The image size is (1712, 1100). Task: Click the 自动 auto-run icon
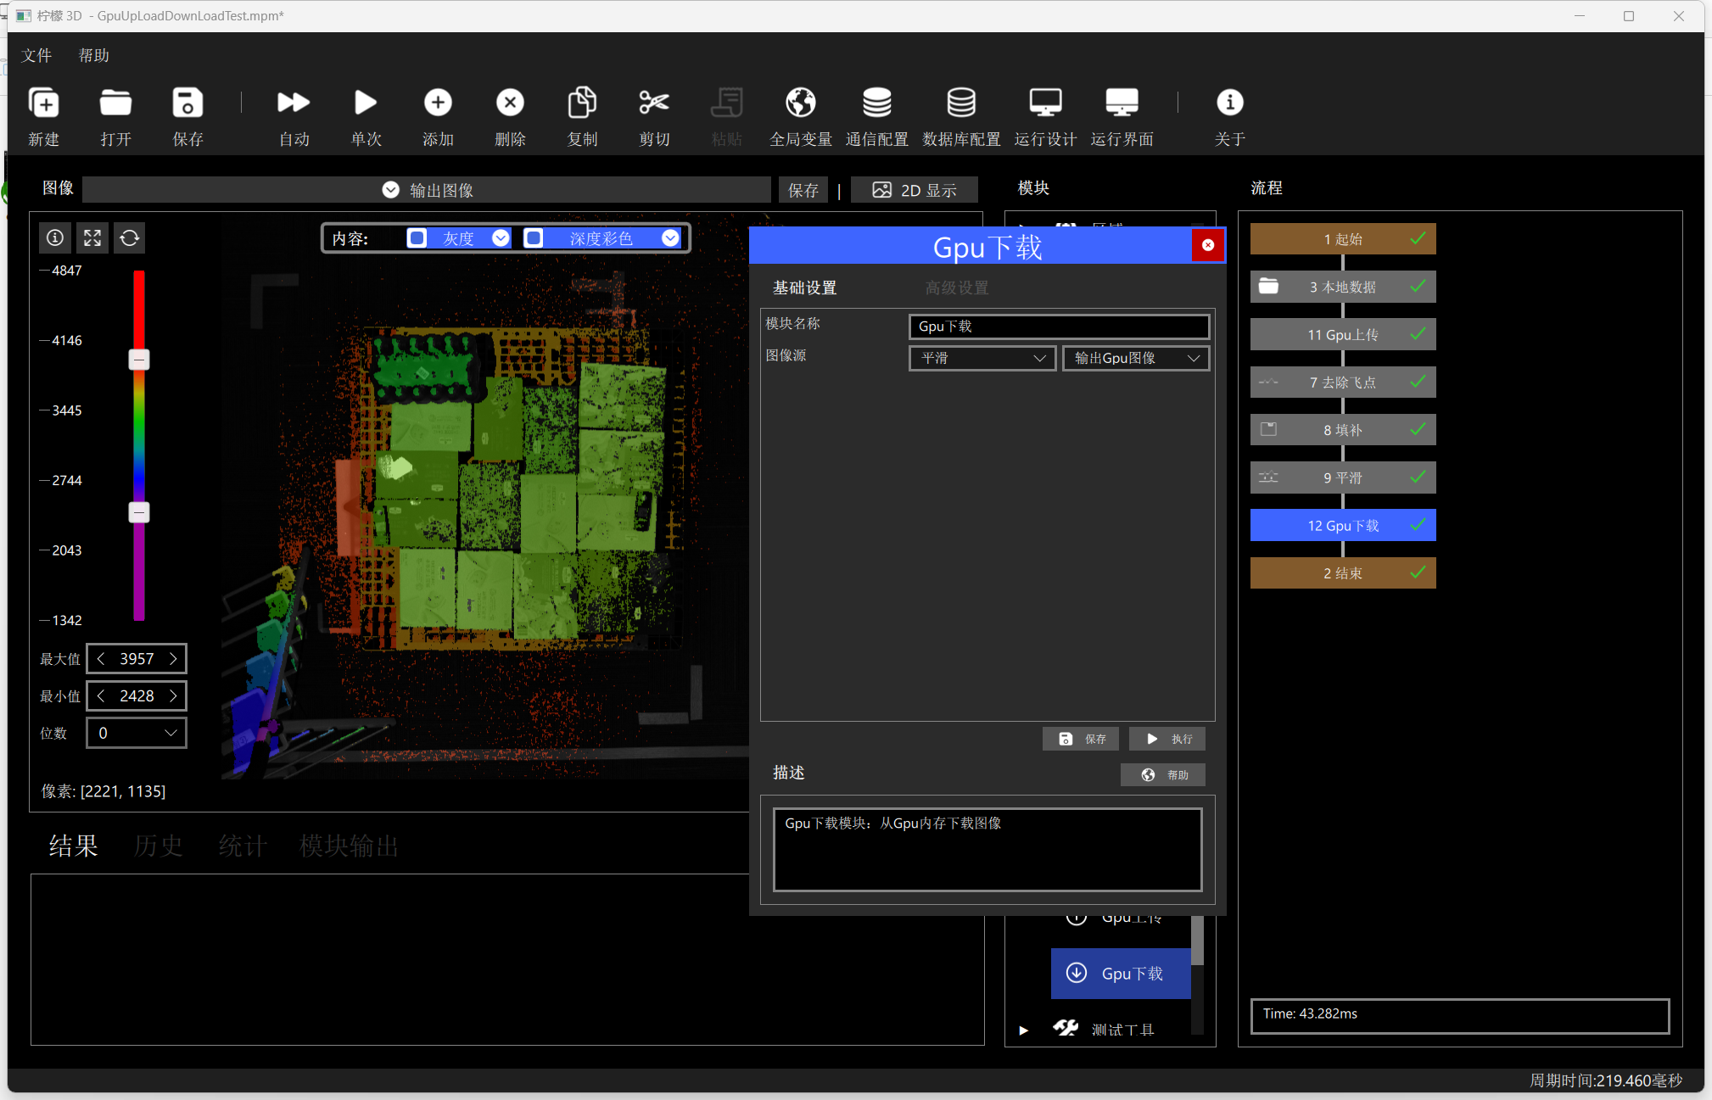point(294,103)
